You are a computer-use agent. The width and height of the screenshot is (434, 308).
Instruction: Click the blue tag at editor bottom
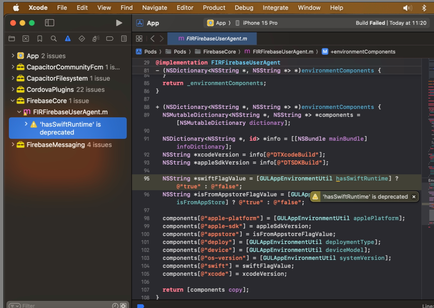click(141, 306)
